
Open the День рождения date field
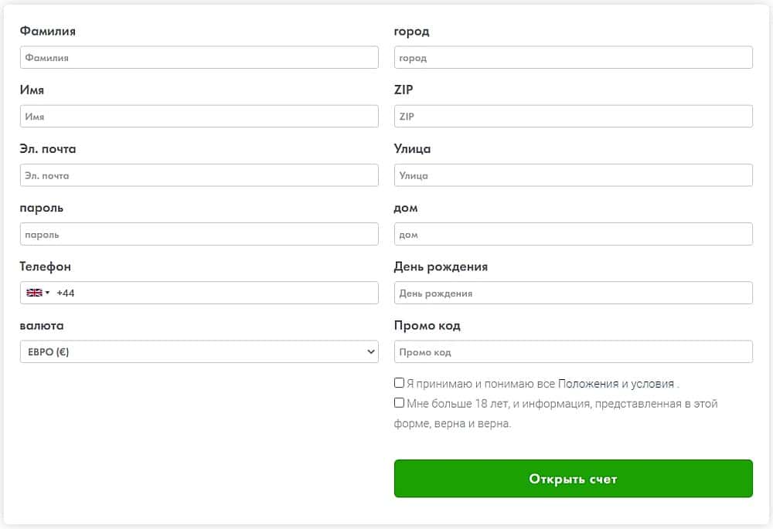pyautogui.click(x=573, y=293)
